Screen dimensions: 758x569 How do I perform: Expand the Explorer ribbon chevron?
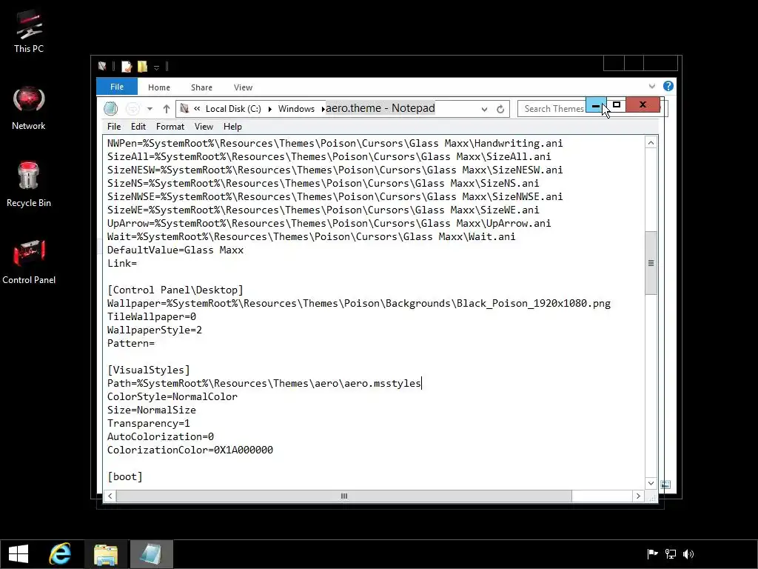coord(652,86)
